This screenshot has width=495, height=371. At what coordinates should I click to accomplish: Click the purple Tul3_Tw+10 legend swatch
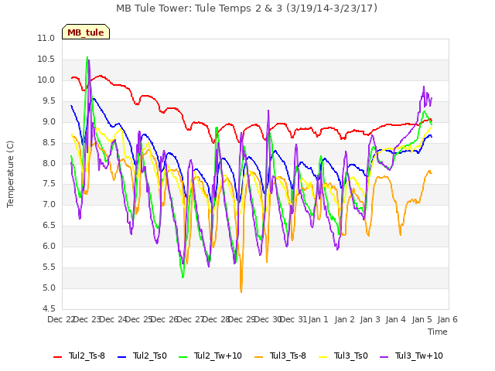click(x=384, y=356)
